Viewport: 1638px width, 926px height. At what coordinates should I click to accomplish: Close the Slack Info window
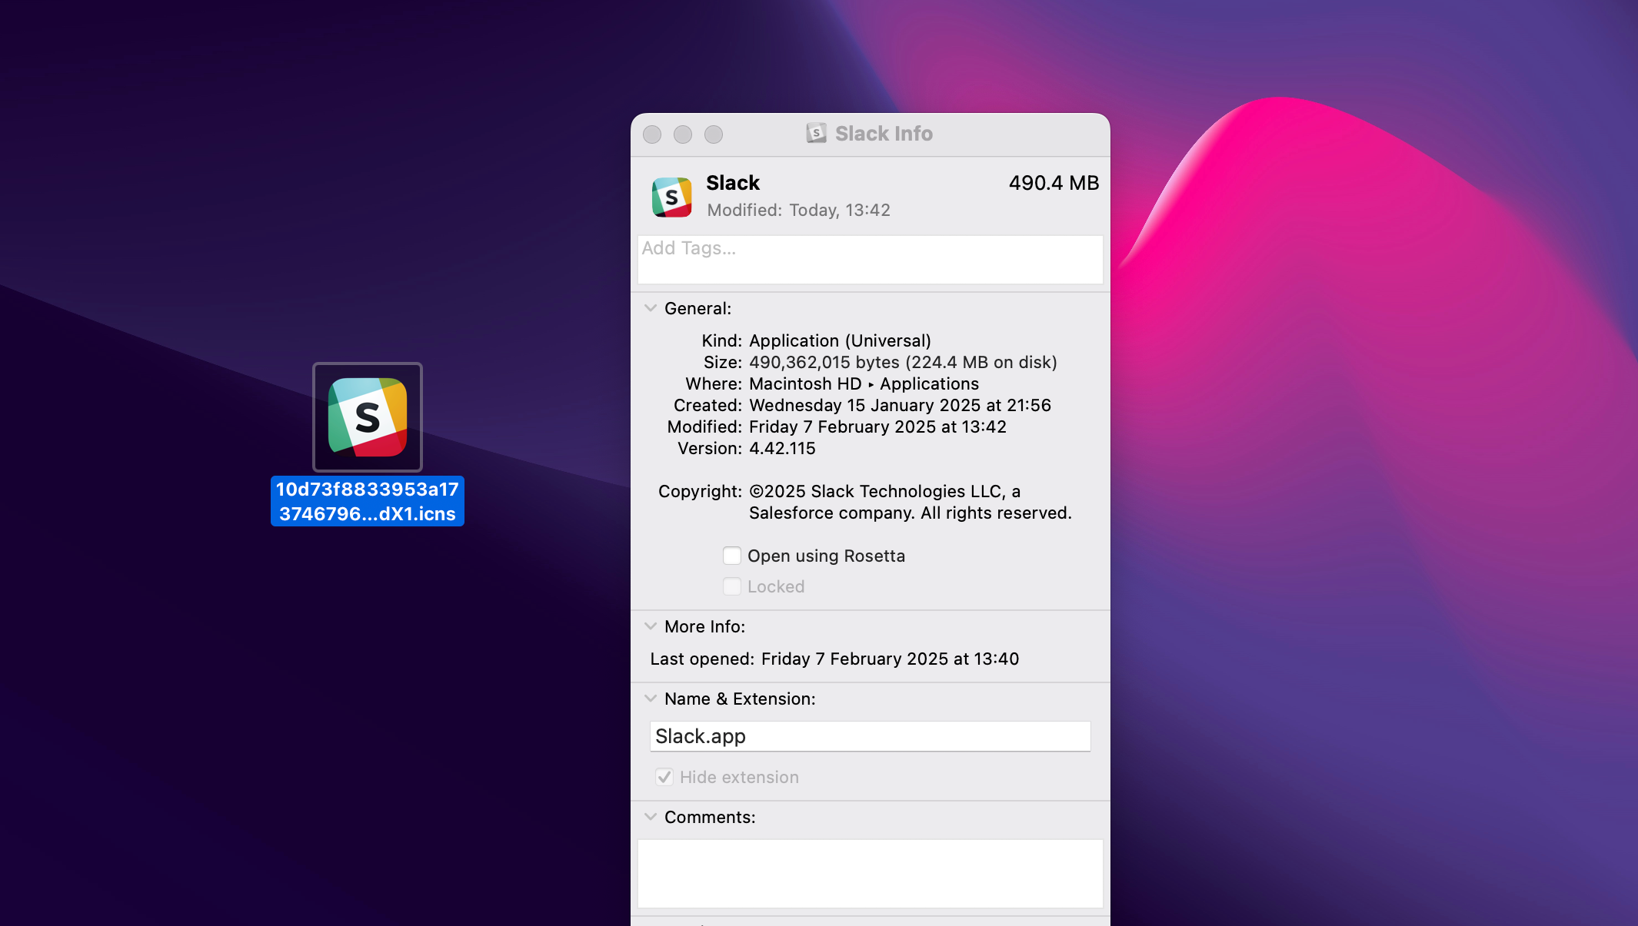[652, 134]
